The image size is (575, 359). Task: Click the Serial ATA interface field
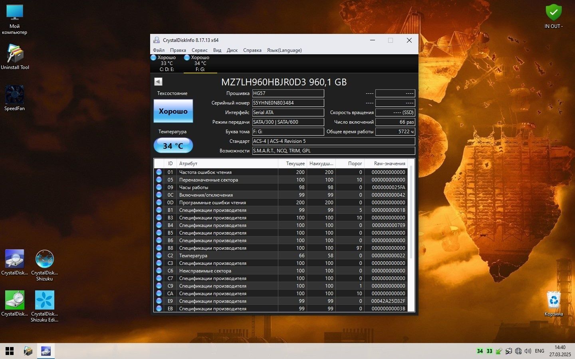[x=288, y=112]
